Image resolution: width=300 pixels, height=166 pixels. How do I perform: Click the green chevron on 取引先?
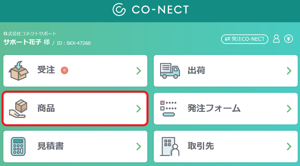[x=289, y=146]
